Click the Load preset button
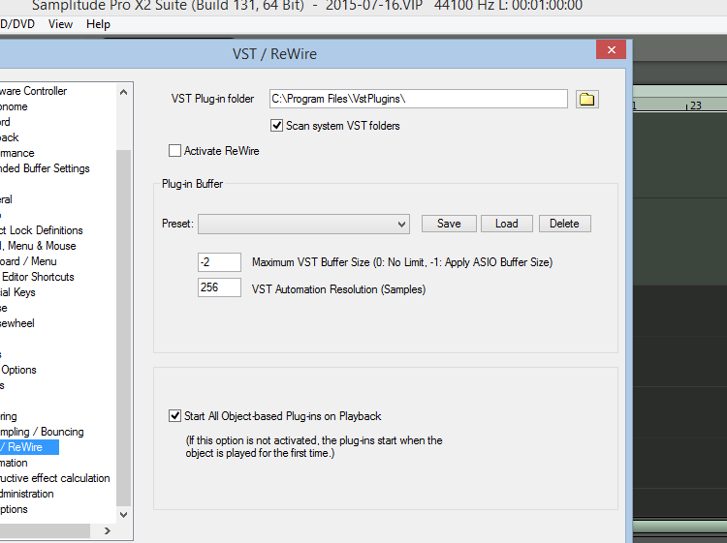 pos(507,224)
